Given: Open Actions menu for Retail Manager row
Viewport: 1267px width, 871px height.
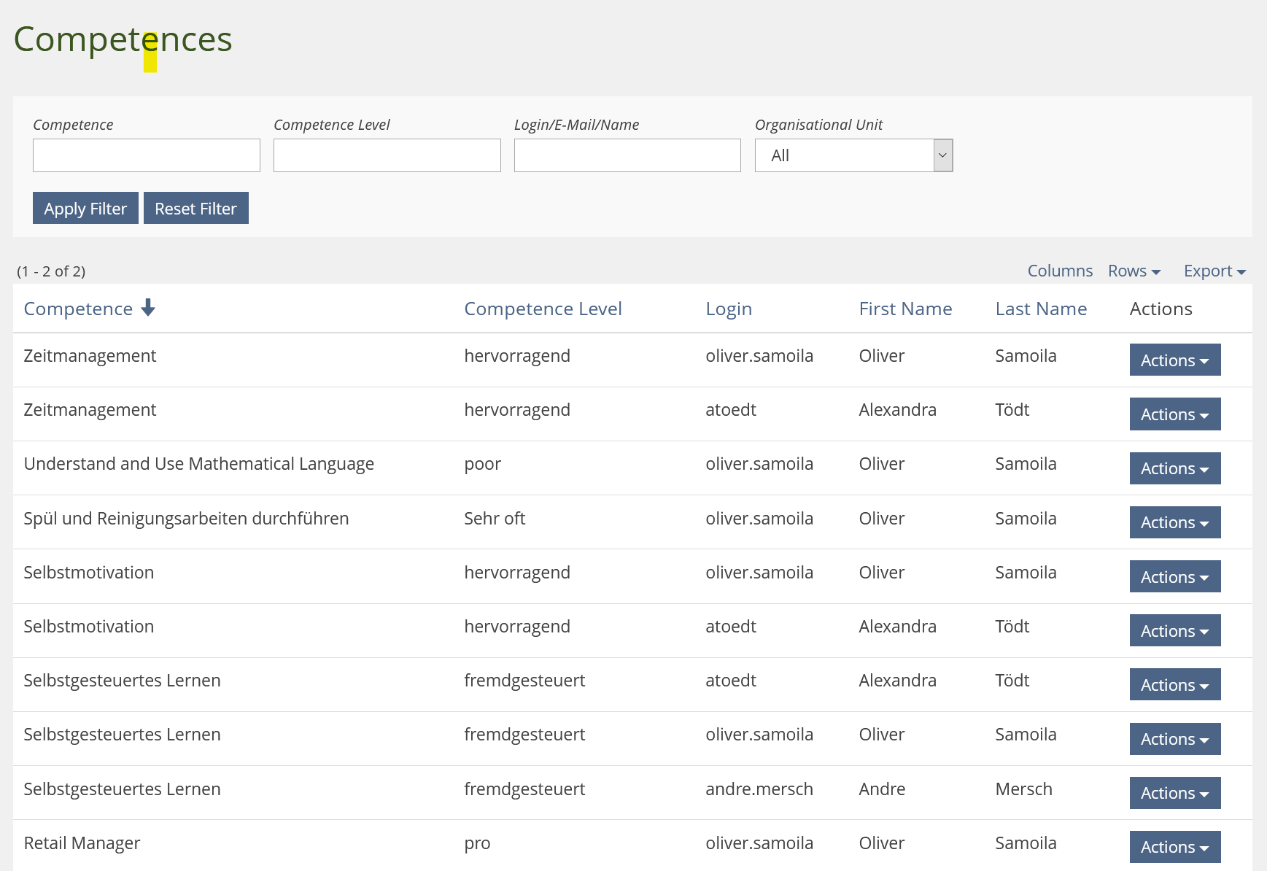Looking at the screenshot, I should (1174, 847).
